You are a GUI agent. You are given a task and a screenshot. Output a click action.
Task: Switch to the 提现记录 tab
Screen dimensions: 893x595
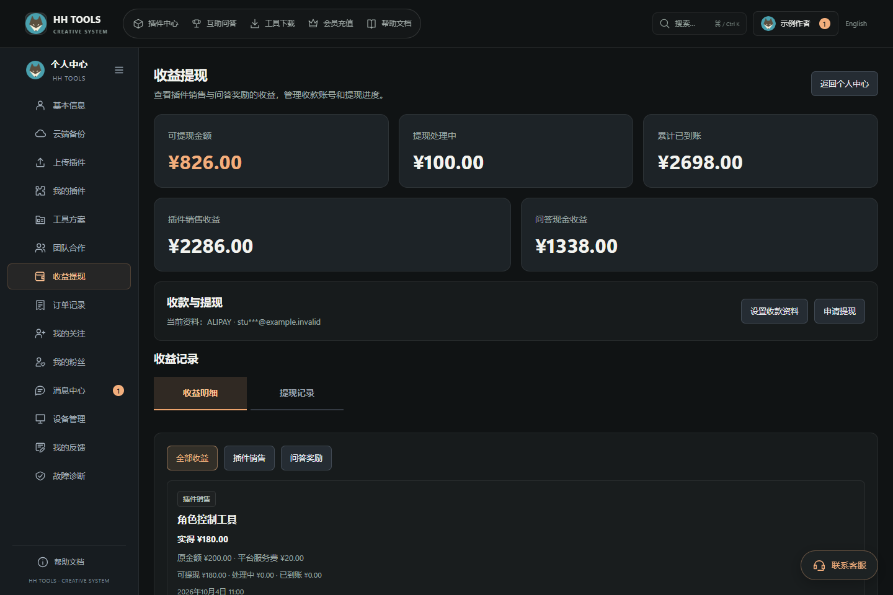click(297, 393)
